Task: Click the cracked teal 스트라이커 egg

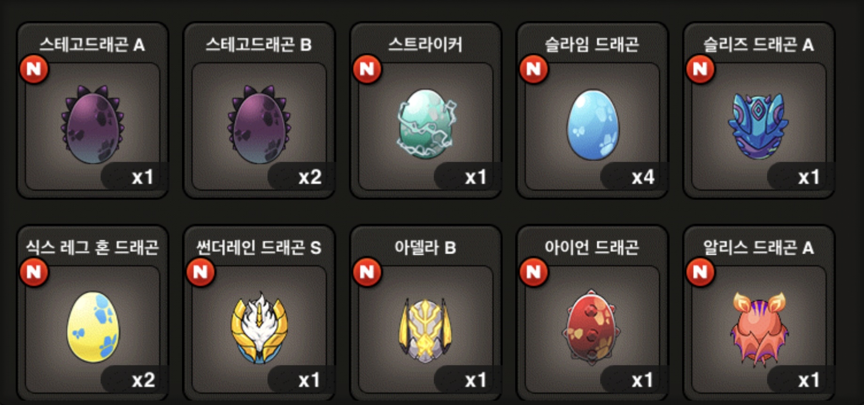Action: point(426,125)
